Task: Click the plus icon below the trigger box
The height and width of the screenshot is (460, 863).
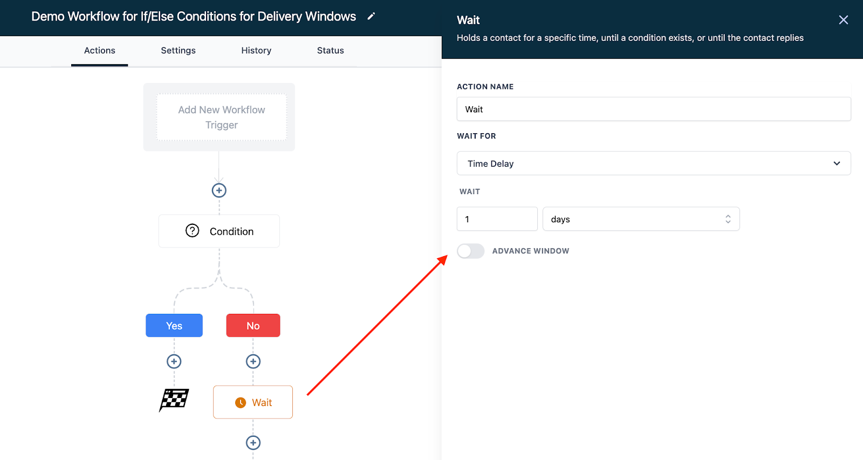Action: (219, 190)
